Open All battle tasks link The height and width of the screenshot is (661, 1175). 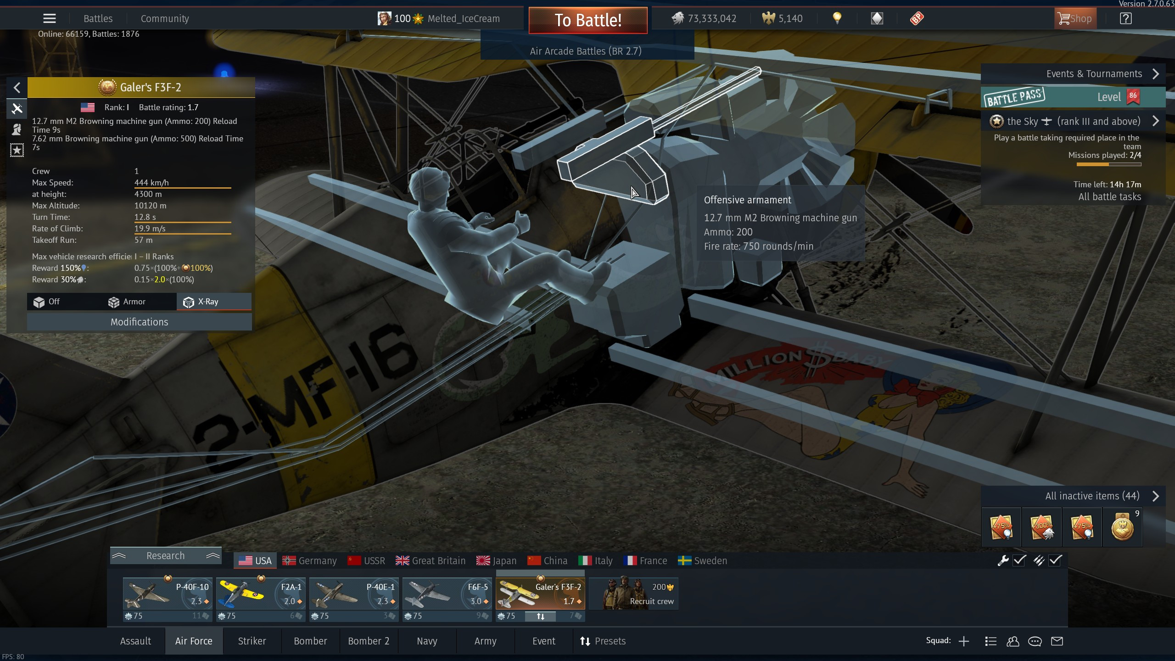click(x=1109, y=197)
